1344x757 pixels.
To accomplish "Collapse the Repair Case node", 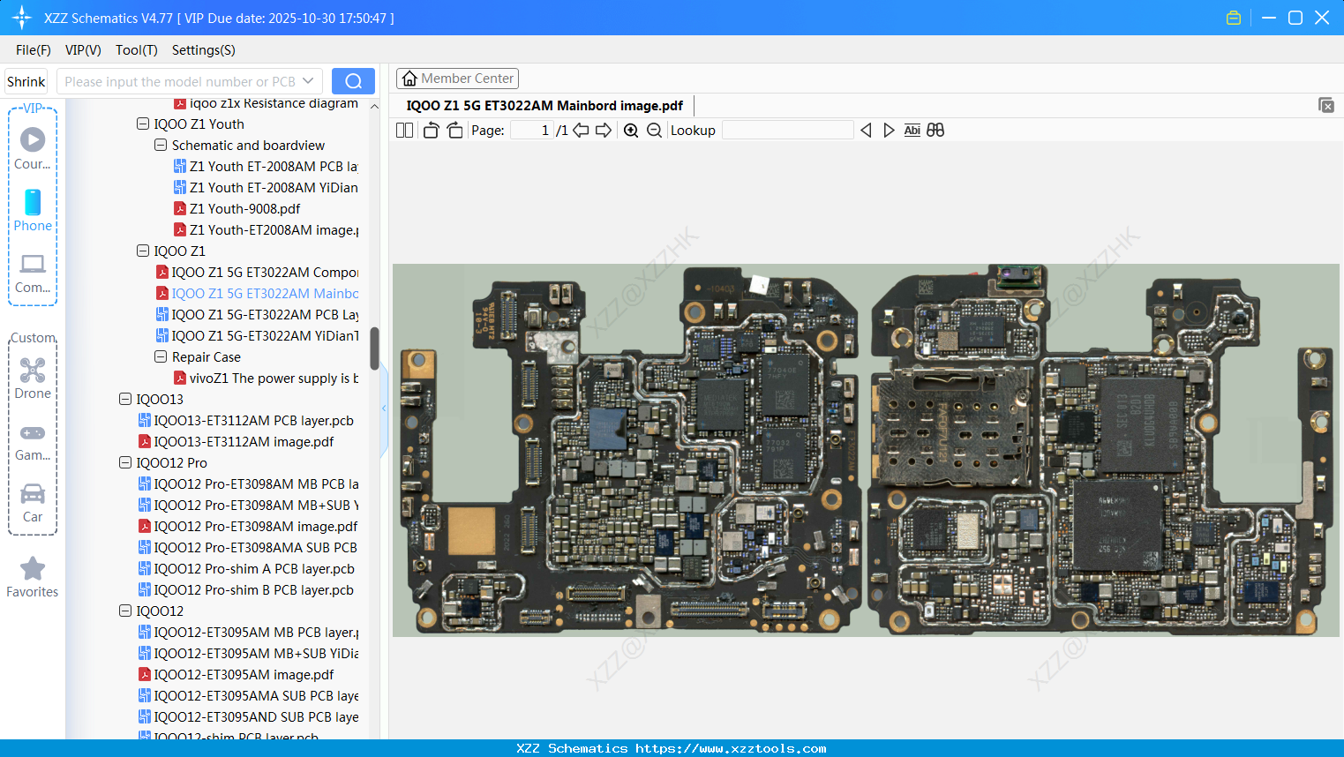I will (160, 356).
